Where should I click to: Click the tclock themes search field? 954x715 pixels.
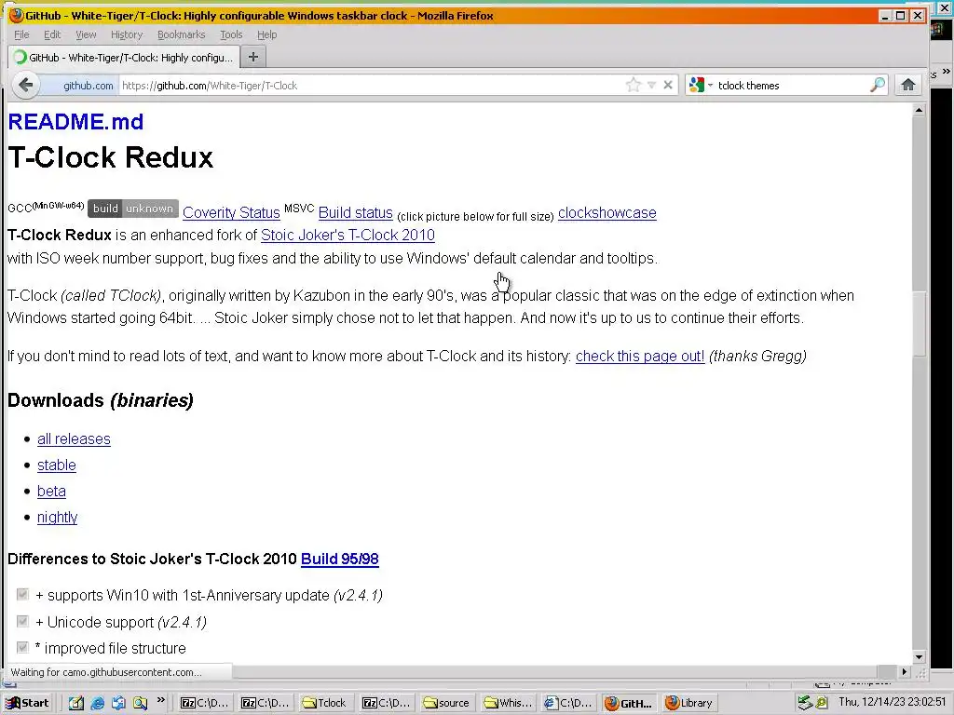791,86
